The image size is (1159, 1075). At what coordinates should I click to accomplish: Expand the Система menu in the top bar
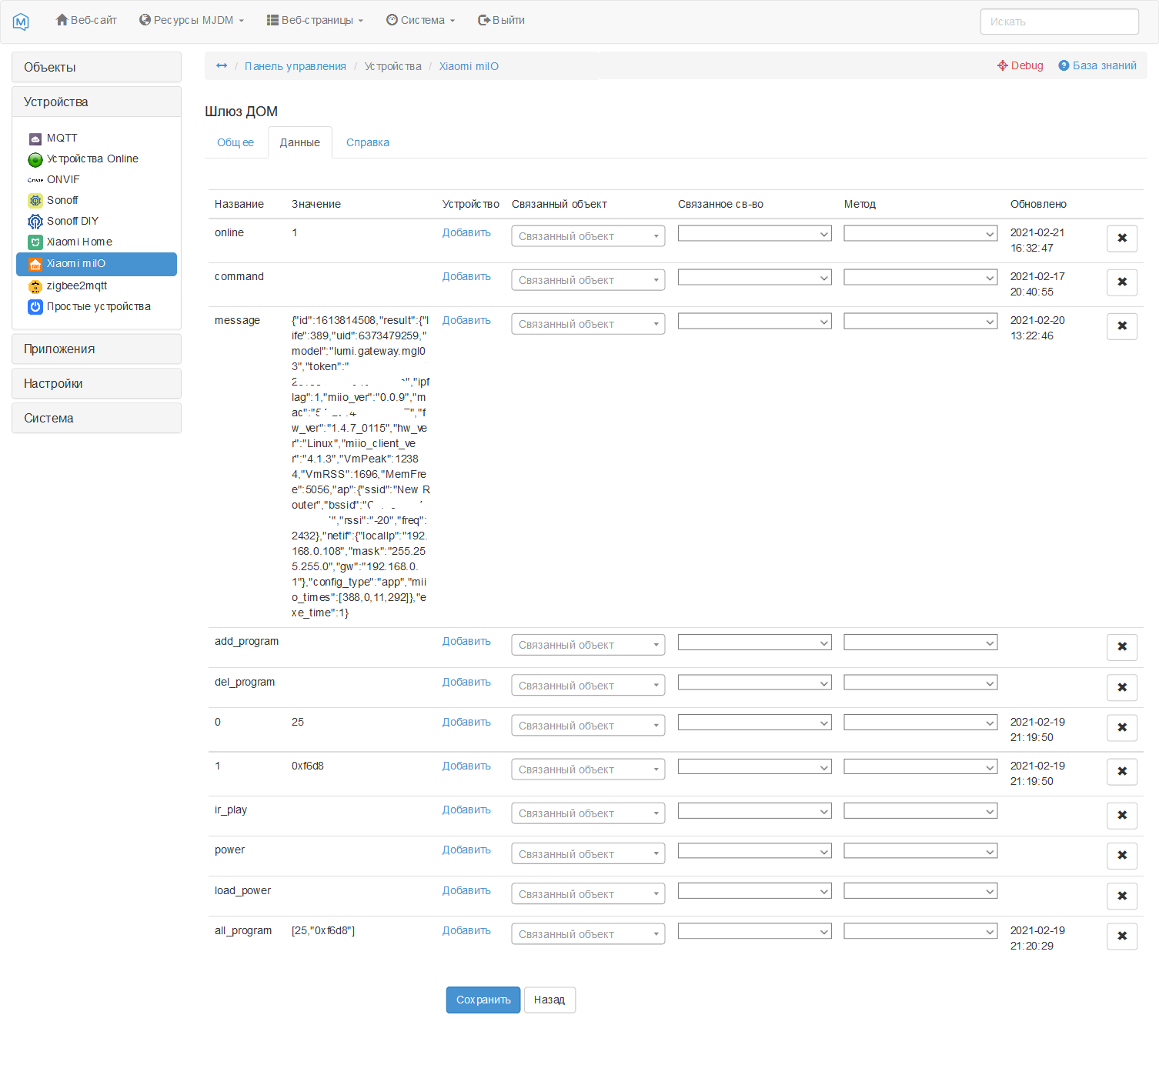420,20
